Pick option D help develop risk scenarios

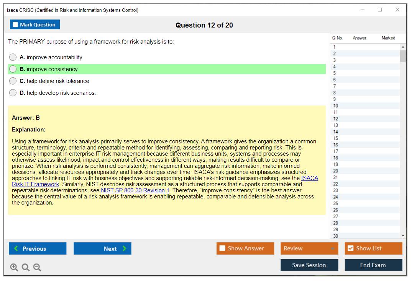pyautogui.click(x=13, y=93)
